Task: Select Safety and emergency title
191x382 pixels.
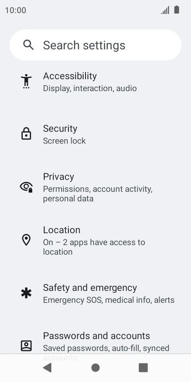Action: pyautogui.click(x=90, y=288)
